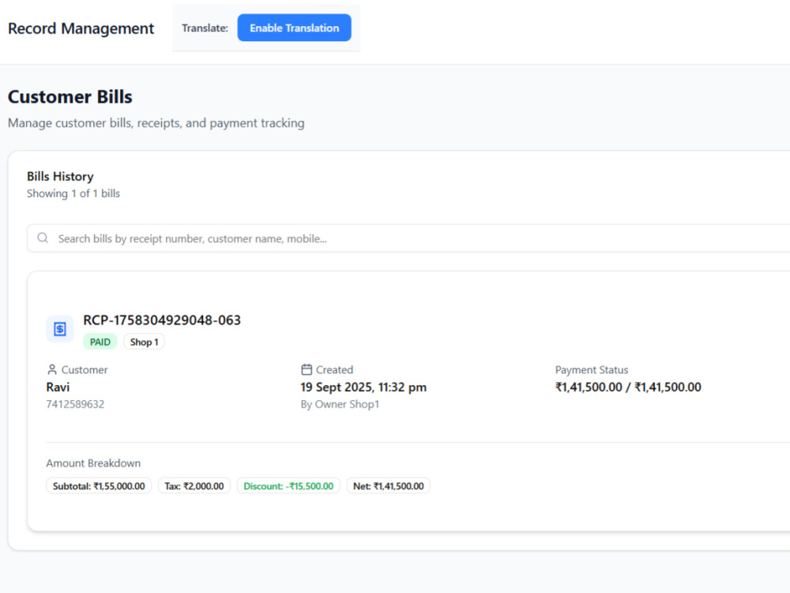Click the Subtotal ₹1,55,000.00 chip
The width and height of the screenshot is (790, 593).
coord(99,486)
